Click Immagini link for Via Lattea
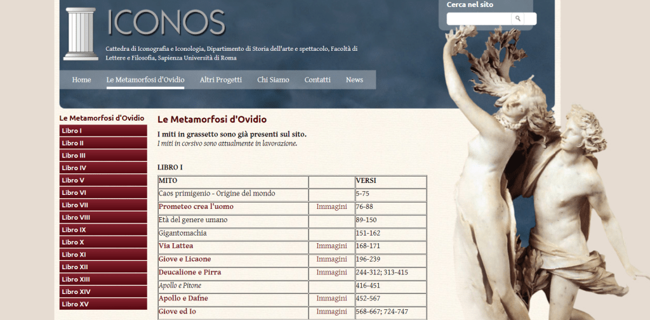The width and height of the screenshot is (650, 320). point(331,246)
